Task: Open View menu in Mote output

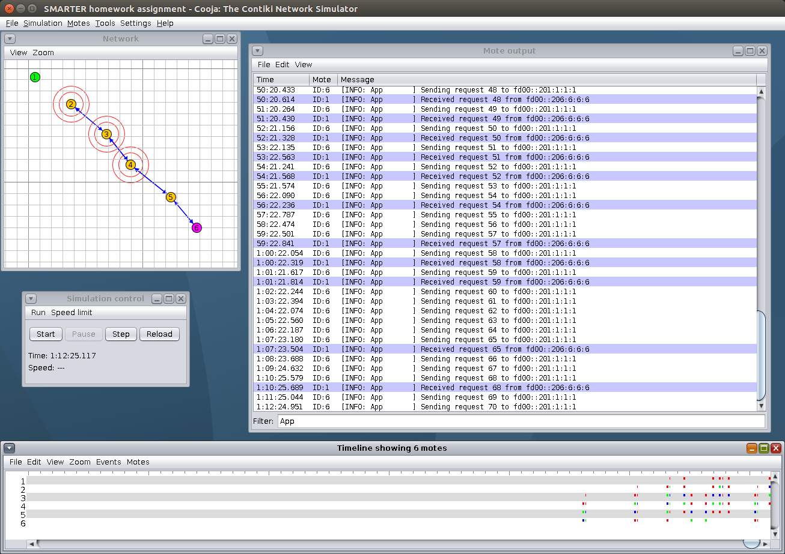Action: [x=304, y=65]
